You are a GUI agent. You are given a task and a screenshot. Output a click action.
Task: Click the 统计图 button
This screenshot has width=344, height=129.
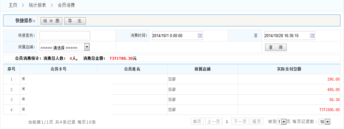(x=52, y=21)
